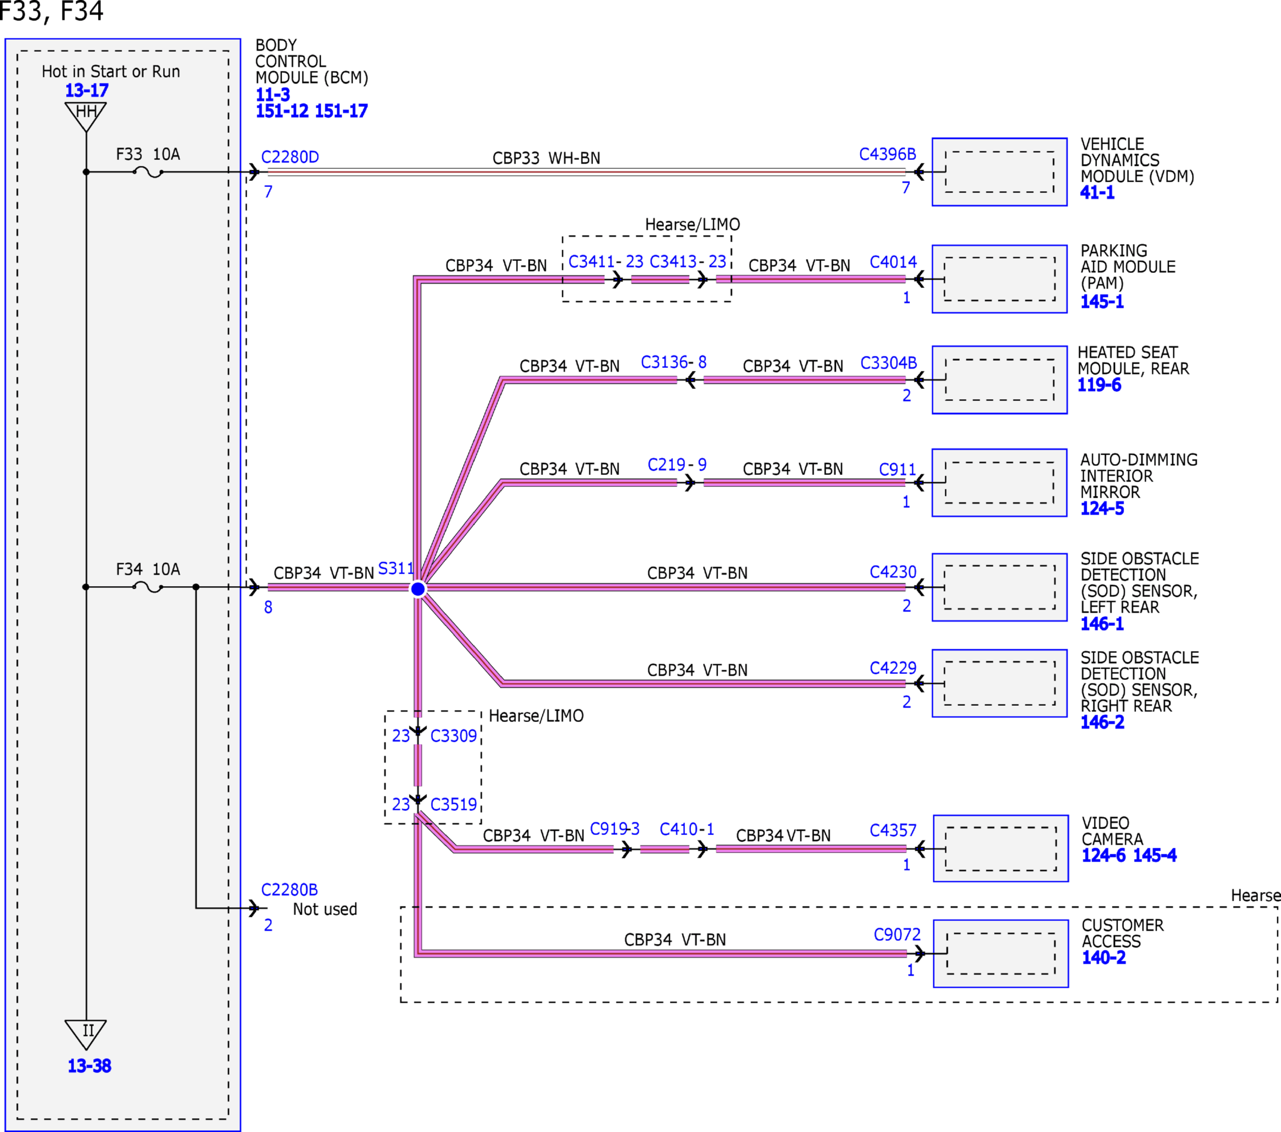Open BCM reference 151-12
The height and width of the screenshot is (1132, 1281).
pyautogui.click(x=282, y=111)
